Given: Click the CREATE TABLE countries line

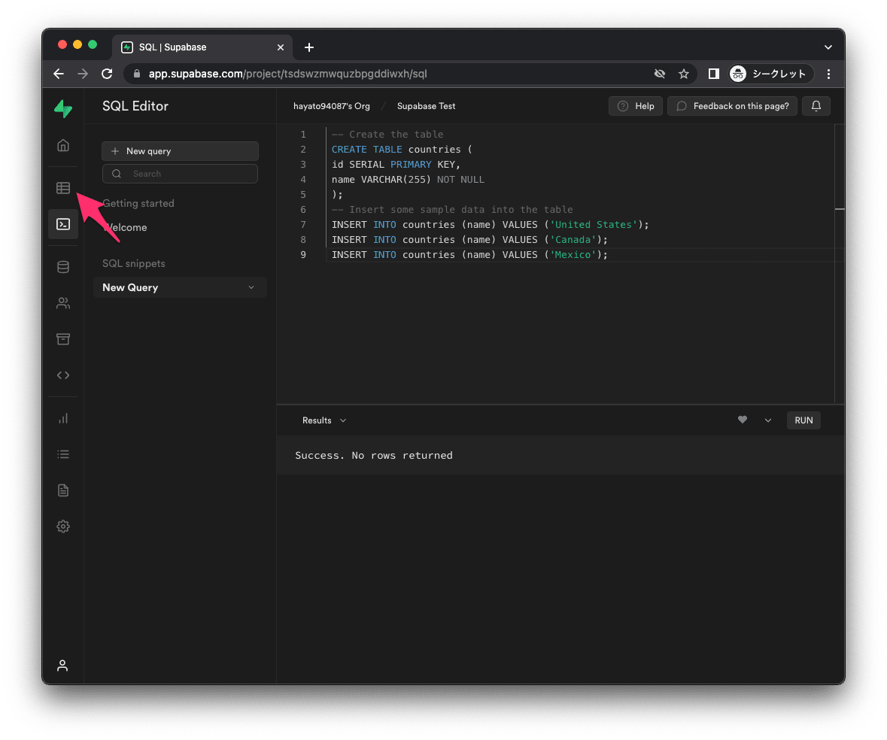Looking at the screenshot, I should coord(402,149).
